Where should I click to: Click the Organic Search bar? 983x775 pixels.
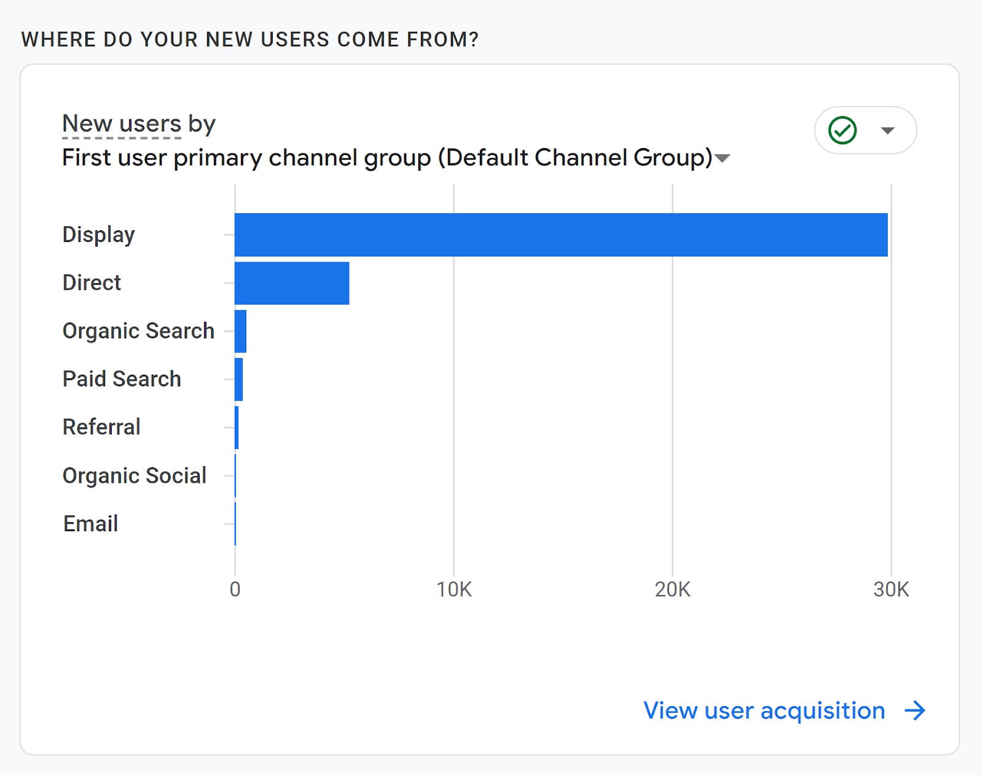point(240,330)
